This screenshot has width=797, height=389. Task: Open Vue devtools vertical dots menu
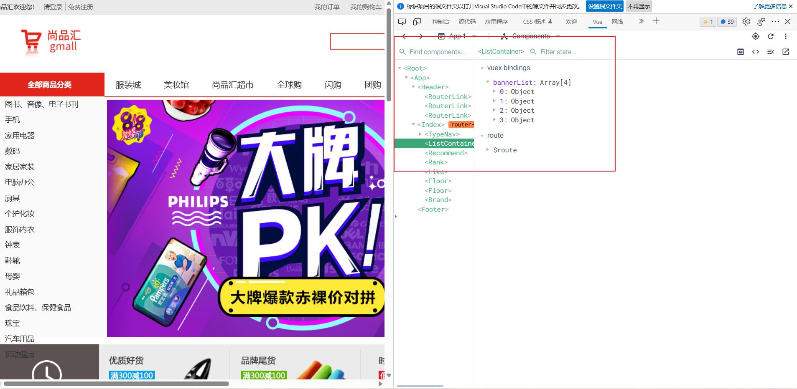786,36
